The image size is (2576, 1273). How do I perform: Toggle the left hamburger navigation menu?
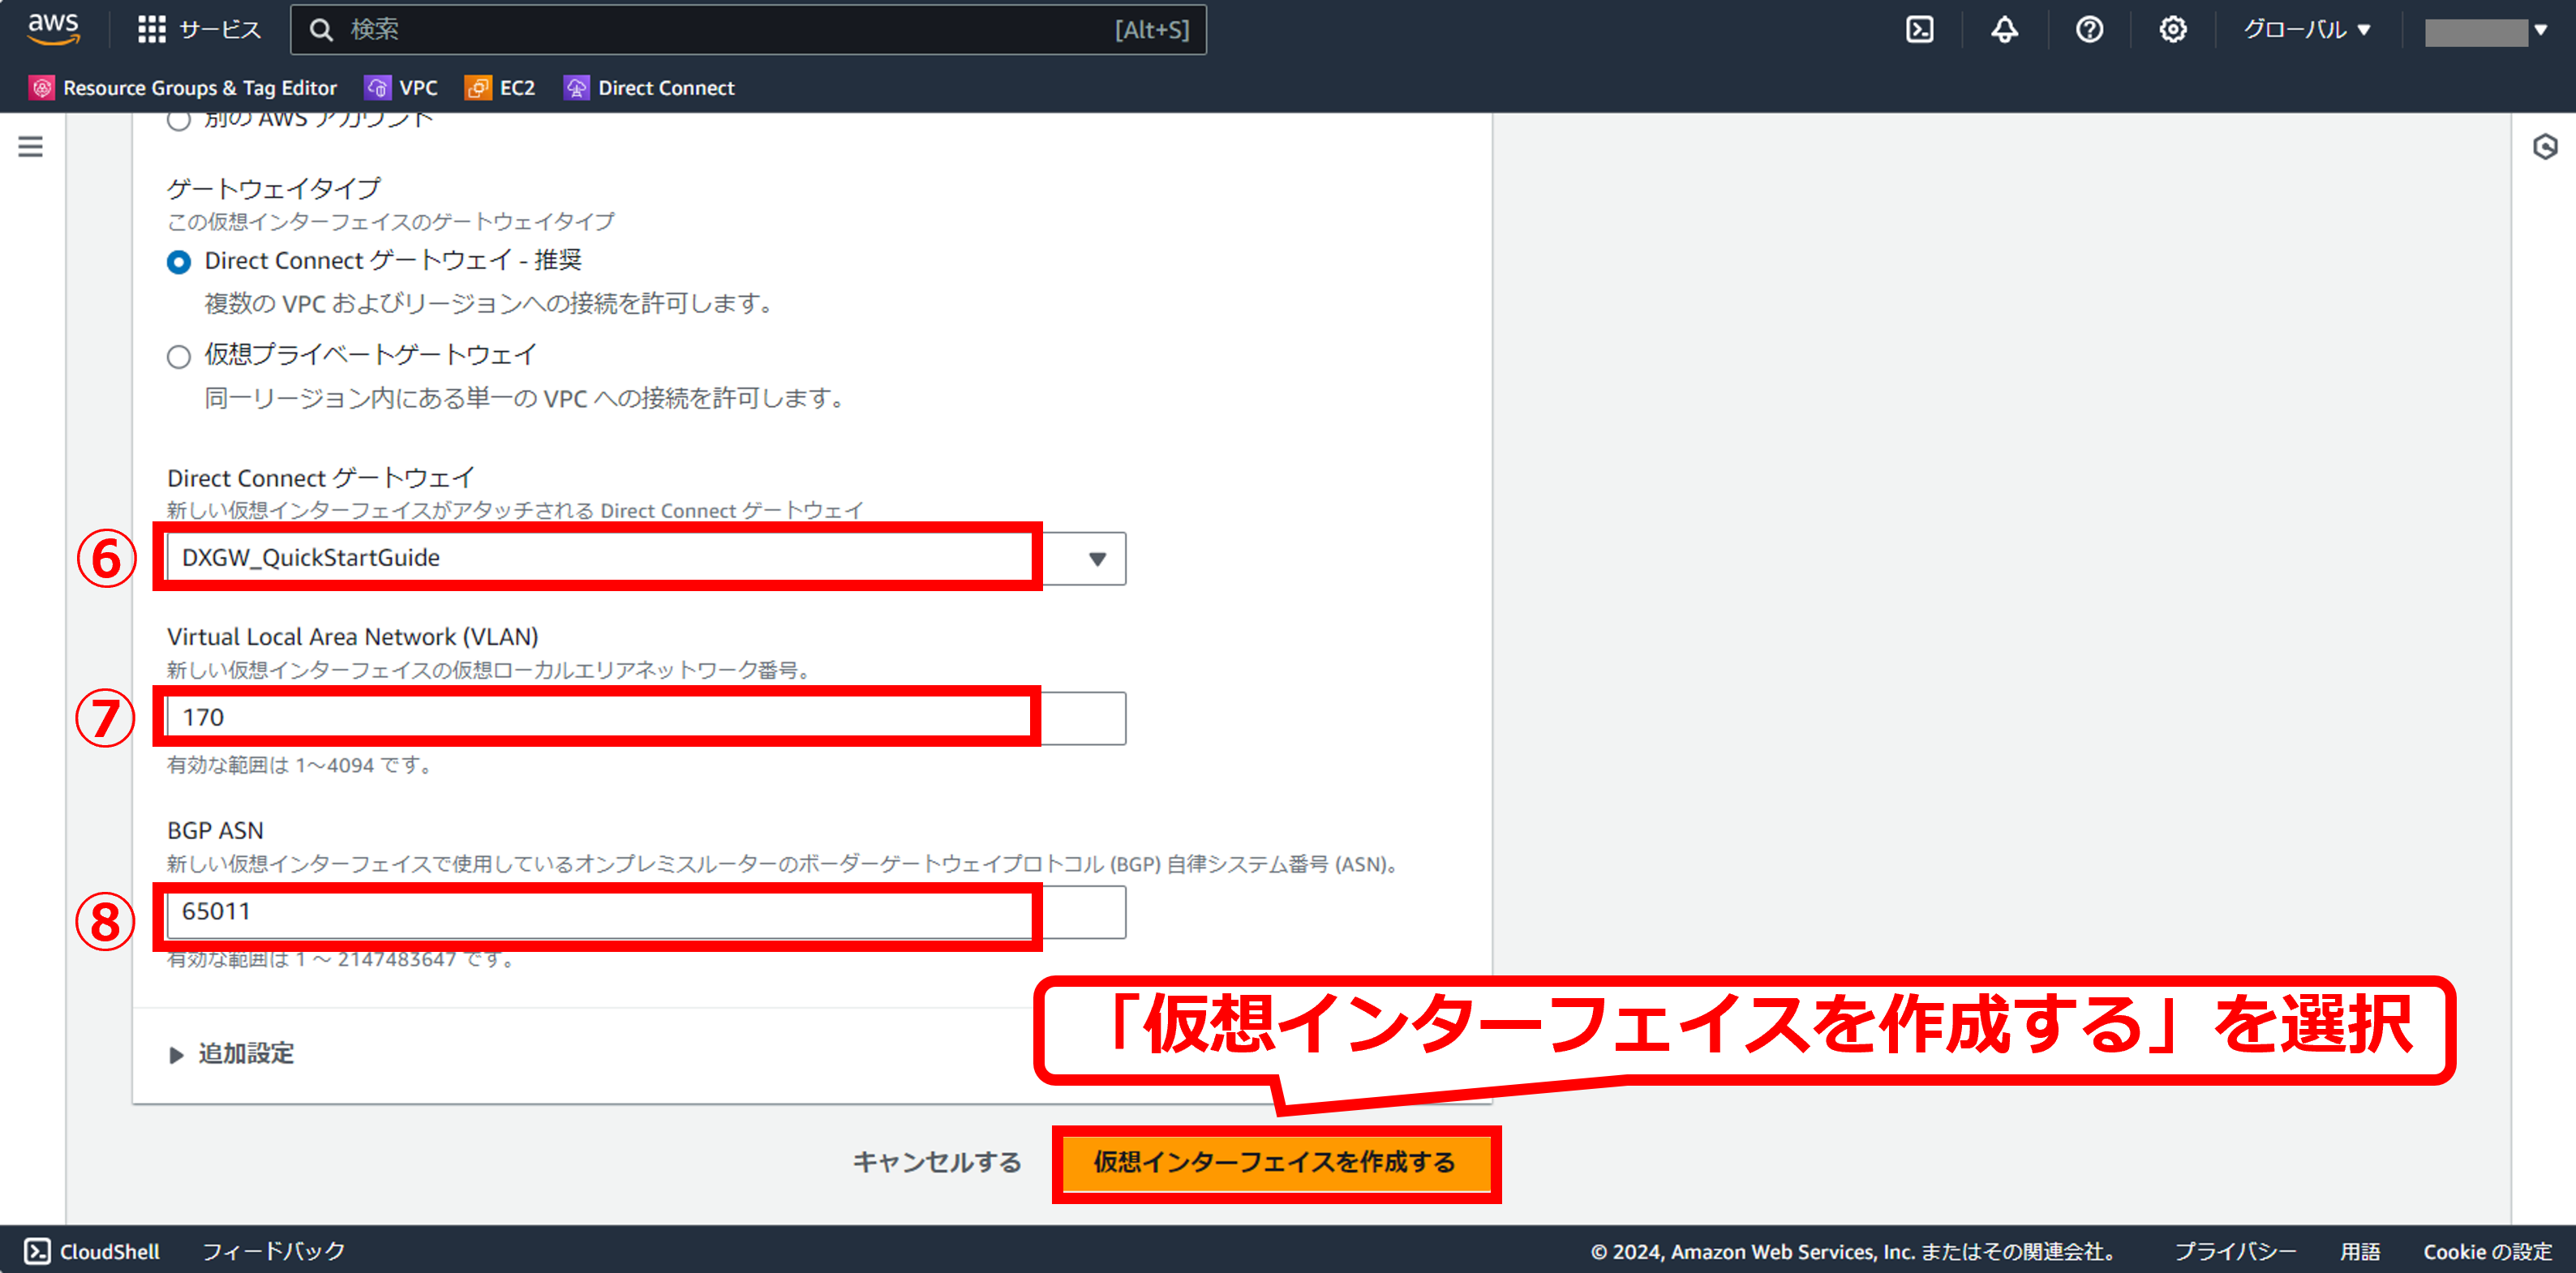(x=31, y=147)
